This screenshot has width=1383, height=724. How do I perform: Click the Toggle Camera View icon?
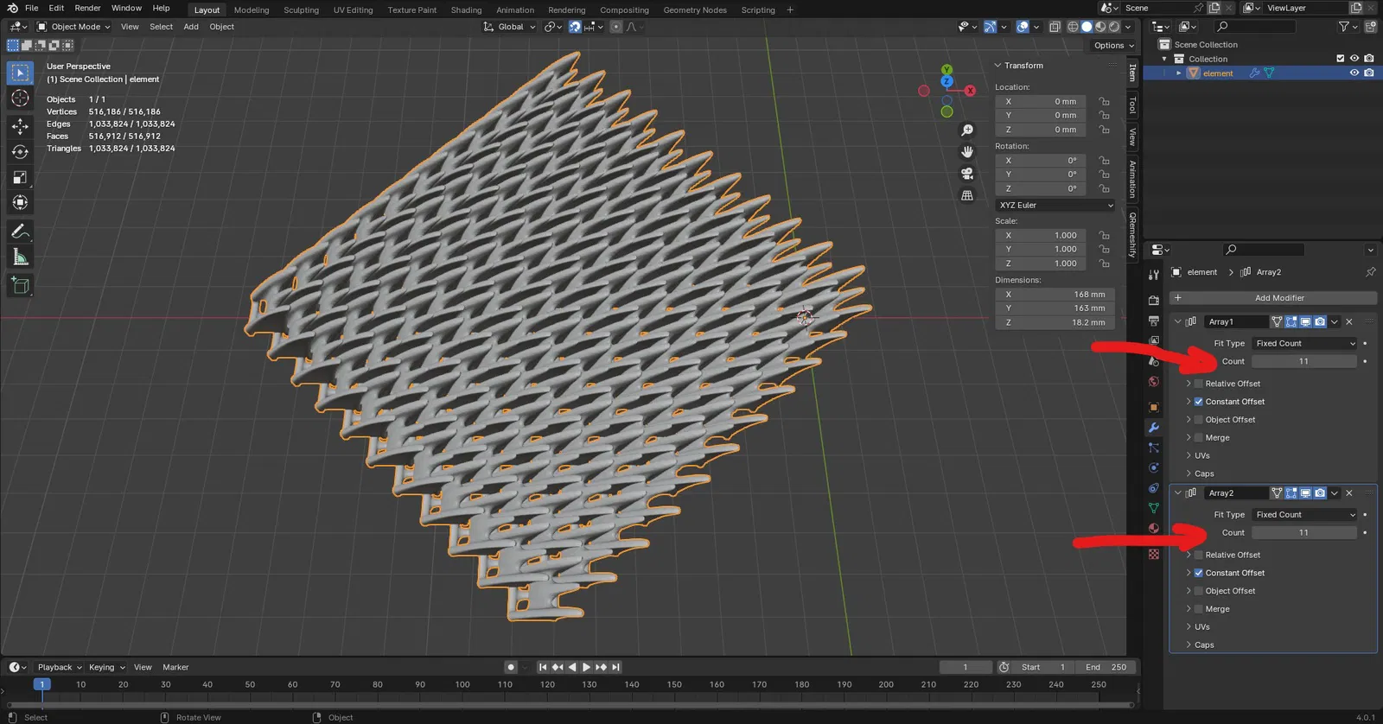pyautogui.click(x=967, y=174)
